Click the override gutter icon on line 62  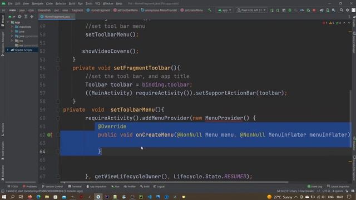[x=50, y=135]
